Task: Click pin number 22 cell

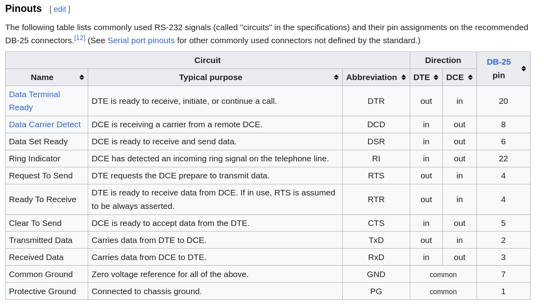Action: (503, 159)
